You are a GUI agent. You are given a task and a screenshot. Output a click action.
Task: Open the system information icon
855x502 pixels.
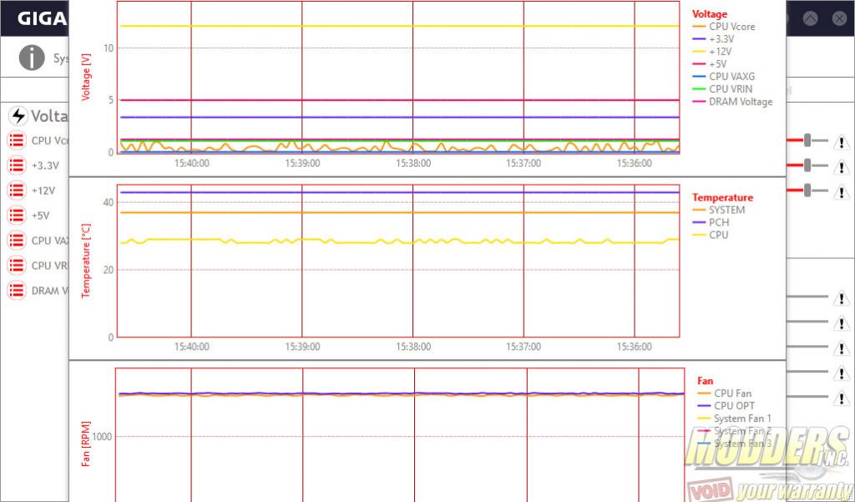32,58
